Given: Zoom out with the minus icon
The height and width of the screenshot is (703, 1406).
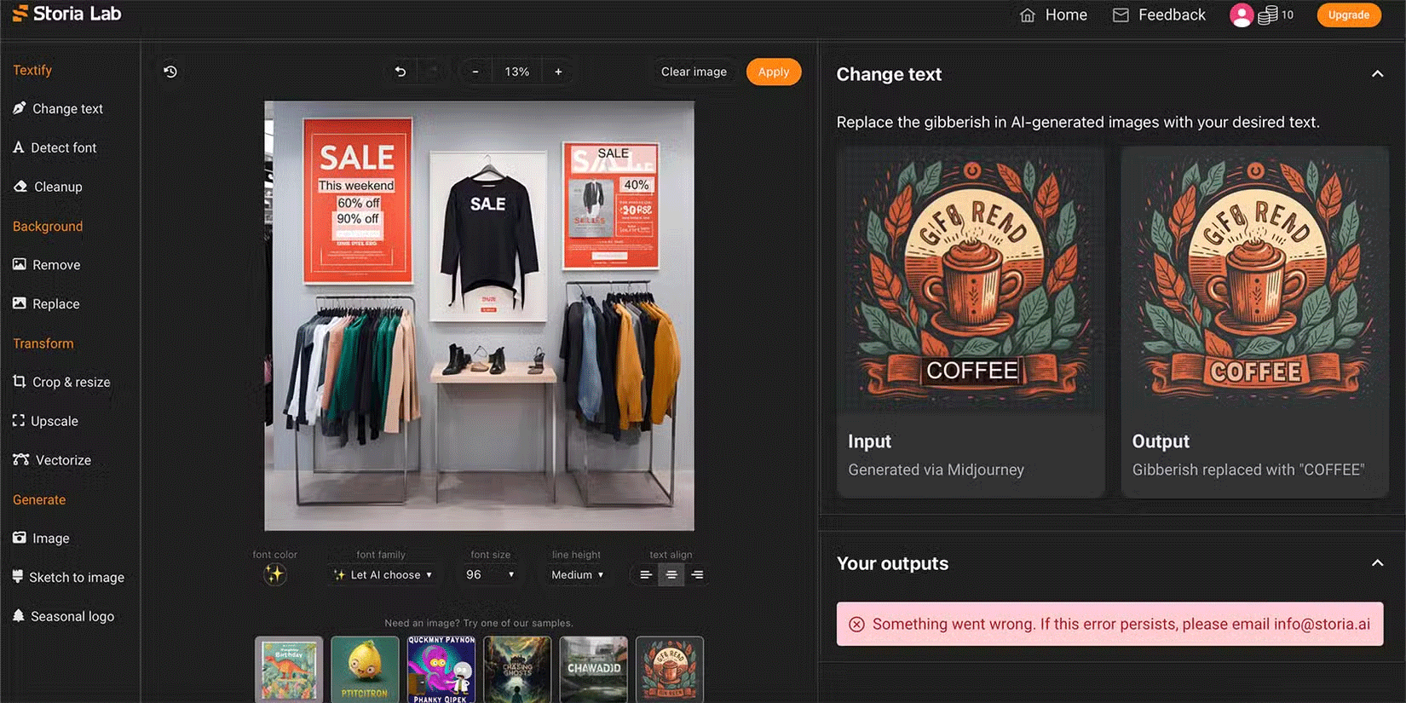Looking at the screenshot, I should pyautogui.click(x=475, y=72).
